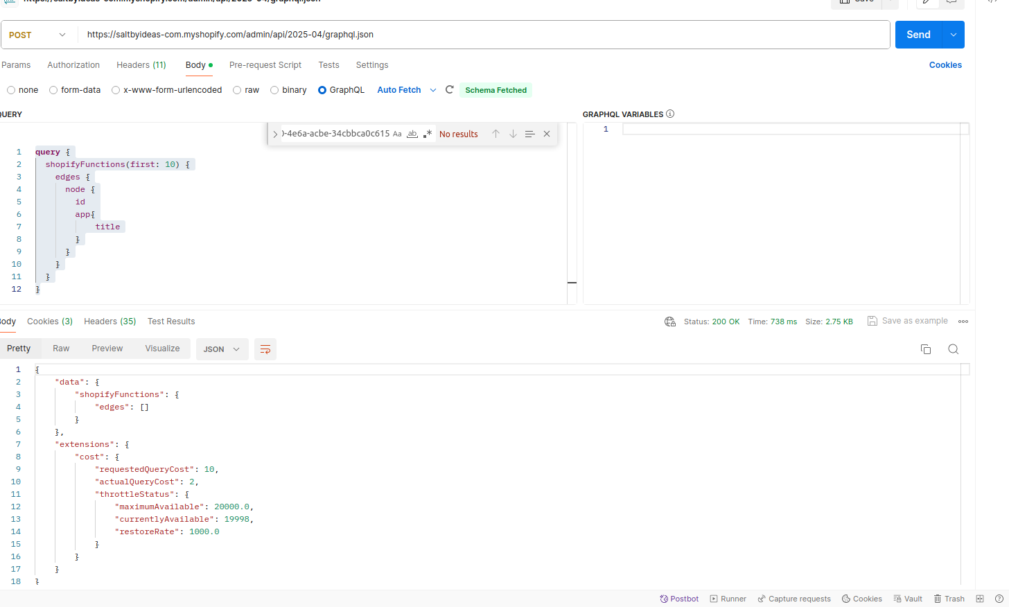
Task: Open the help icon in status bar
Action: point(999,599)
